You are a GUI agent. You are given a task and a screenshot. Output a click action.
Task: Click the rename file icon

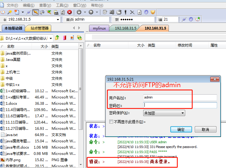[x=112, y=12]
